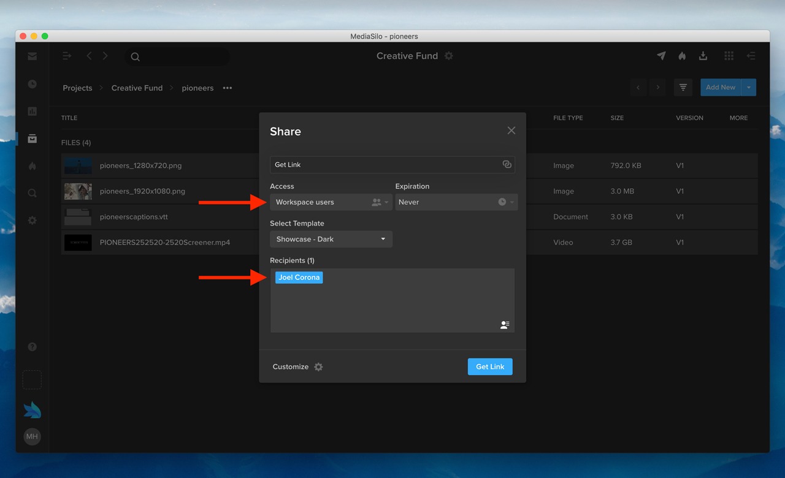Click the add recipients contact list icon

505,325
